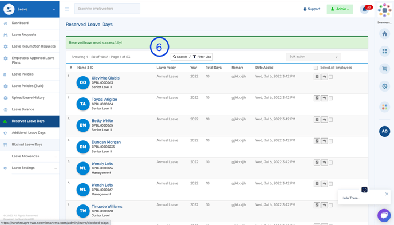Open Leave Resumption Requests

pyautogui.click(x=33, y=46)
